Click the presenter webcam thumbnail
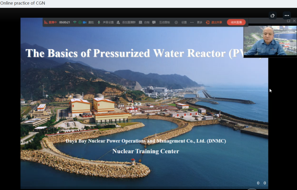Image resolution: width=297 pixels, height=190 pixels. pos(270,40)
